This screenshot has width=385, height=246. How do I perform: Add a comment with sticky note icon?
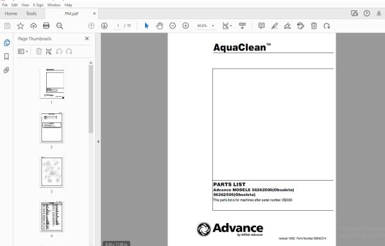pyautogui.click(x=262, y=26)
